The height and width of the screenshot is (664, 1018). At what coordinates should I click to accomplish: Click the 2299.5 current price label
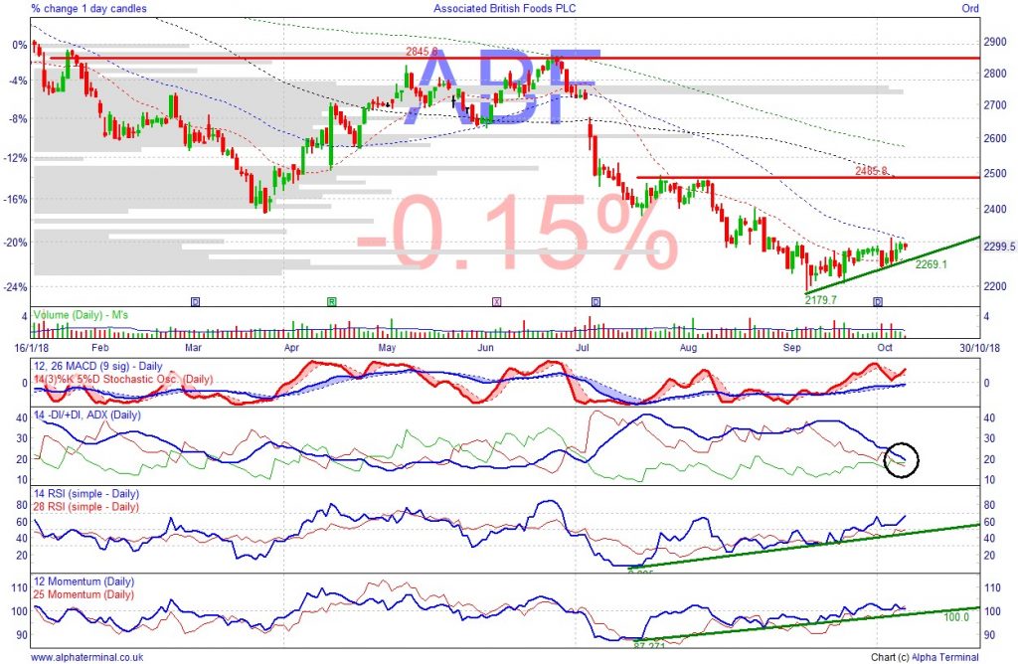[1000, 247]
